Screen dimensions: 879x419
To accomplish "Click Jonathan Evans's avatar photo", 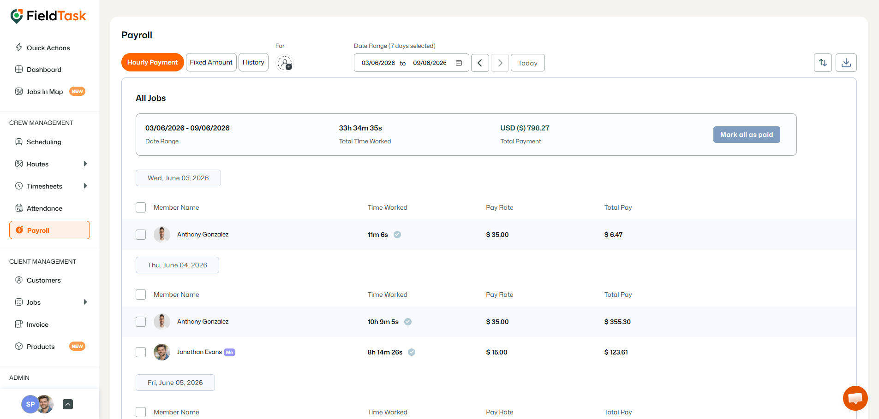I will tap(162, 352).
